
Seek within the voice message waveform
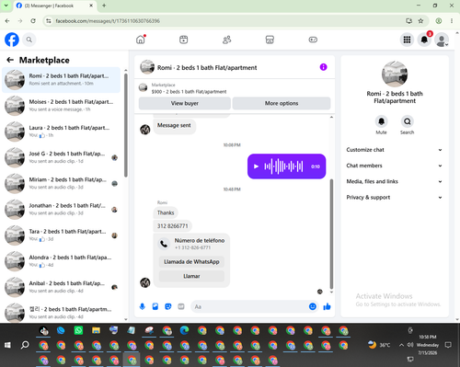(283, 166)
